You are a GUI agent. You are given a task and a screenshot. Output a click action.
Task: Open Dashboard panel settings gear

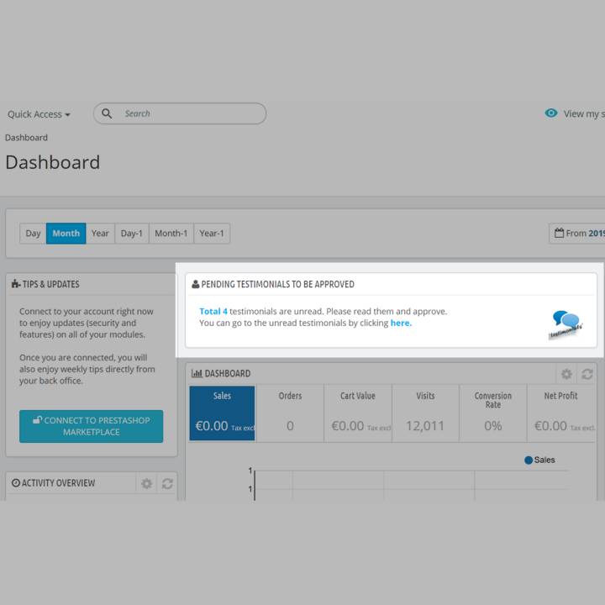[566, 374]
